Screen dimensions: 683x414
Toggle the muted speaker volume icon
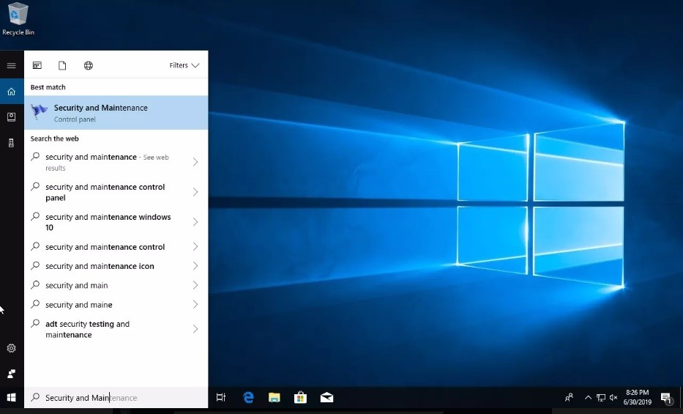click(613, 397)
